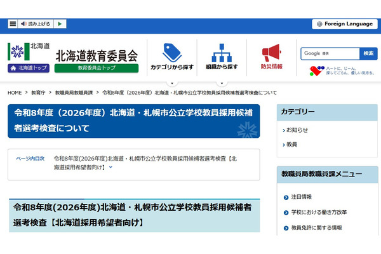This screenshot has width=381, height=254.
Task: Open 教員免許に関する情報 menu item
Action: coord(316,228)
